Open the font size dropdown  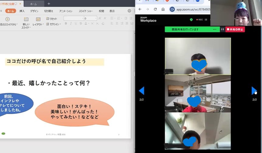[95, 19]
